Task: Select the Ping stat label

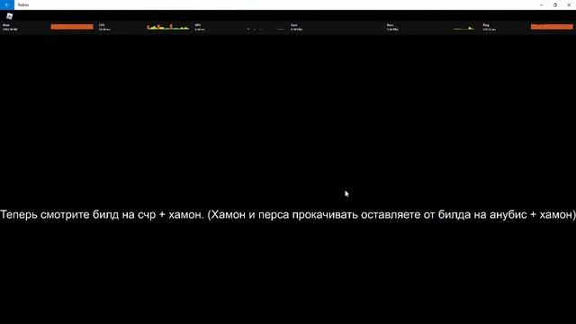Action: click(x=489, y=27)
